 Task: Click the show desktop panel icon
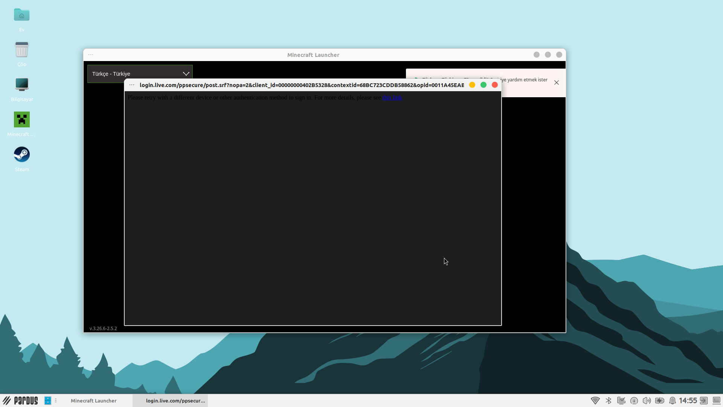[x=717, y=401]
